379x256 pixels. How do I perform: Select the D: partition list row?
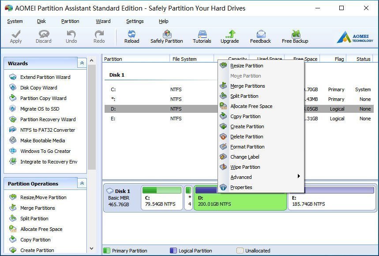click(239, 109)
